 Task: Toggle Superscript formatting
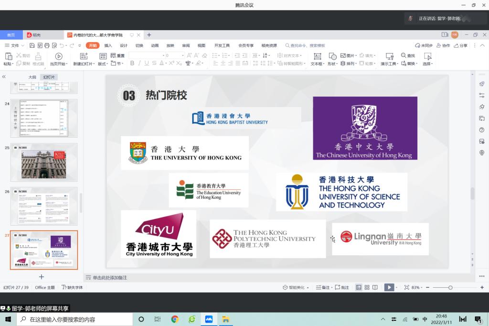coord(171,64)
